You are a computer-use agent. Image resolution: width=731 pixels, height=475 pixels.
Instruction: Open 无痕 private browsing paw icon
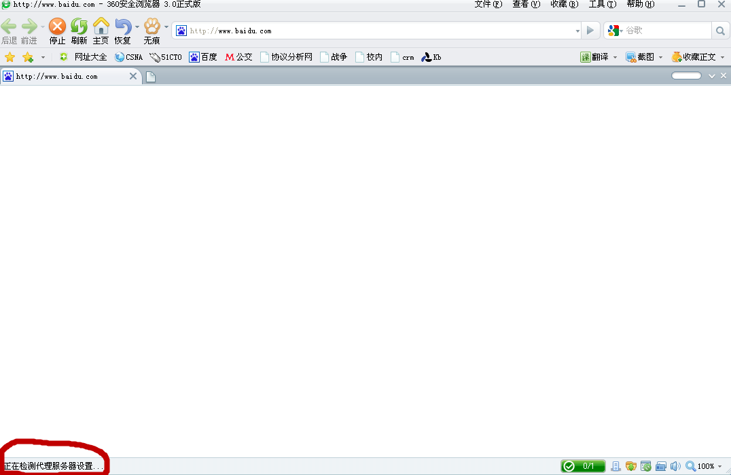coord(151,27)
